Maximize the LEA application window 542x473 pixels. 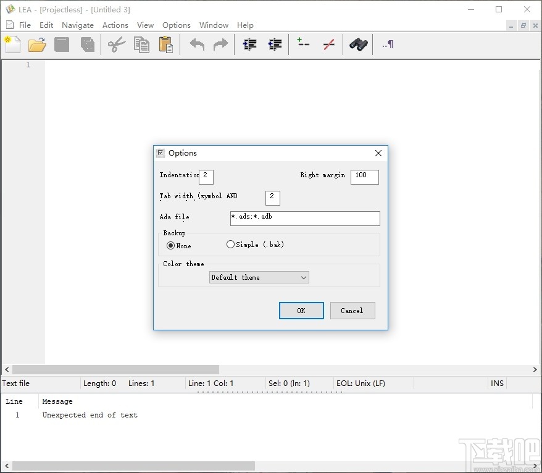coord(499,9)
